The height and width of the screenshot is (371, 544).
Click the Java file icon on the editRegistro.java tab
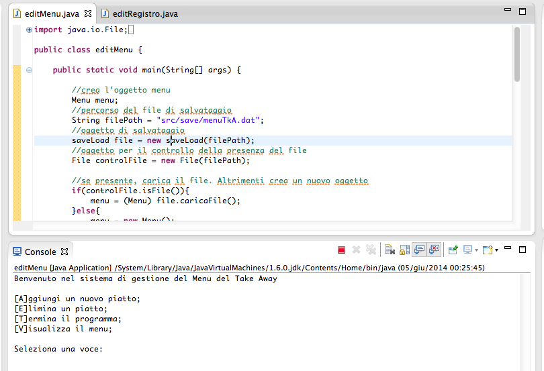click(x=105, y=13)
